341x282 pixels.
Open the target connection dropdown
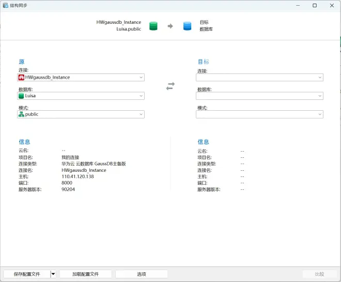click(259, 77)
